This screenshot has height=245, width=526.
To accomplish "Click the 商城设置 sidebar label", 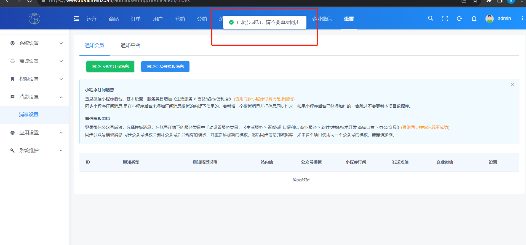I will pyautogui.click(x=29, y=61).
